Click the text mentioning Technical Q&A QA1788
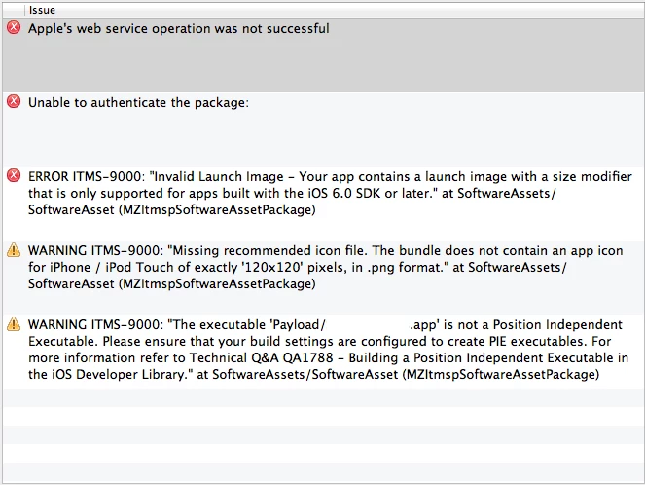Viewport: 645px width, 485px height. coord(261,357)
